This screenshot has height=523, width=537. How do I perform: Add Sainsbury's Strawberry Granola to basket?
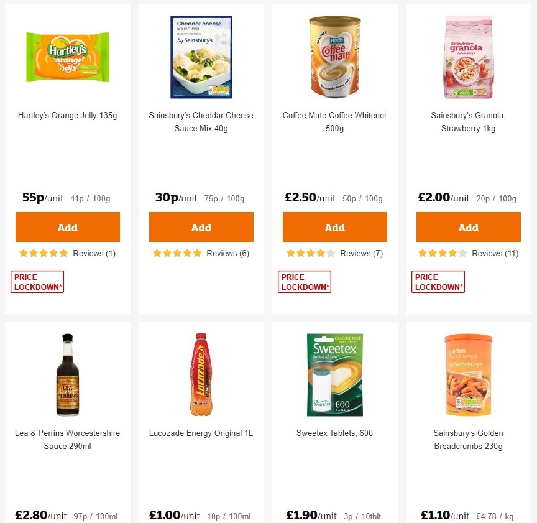point(468,226)
